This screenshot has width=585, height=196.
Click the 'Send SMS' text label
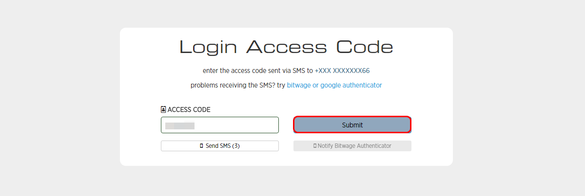pos(218,146)
